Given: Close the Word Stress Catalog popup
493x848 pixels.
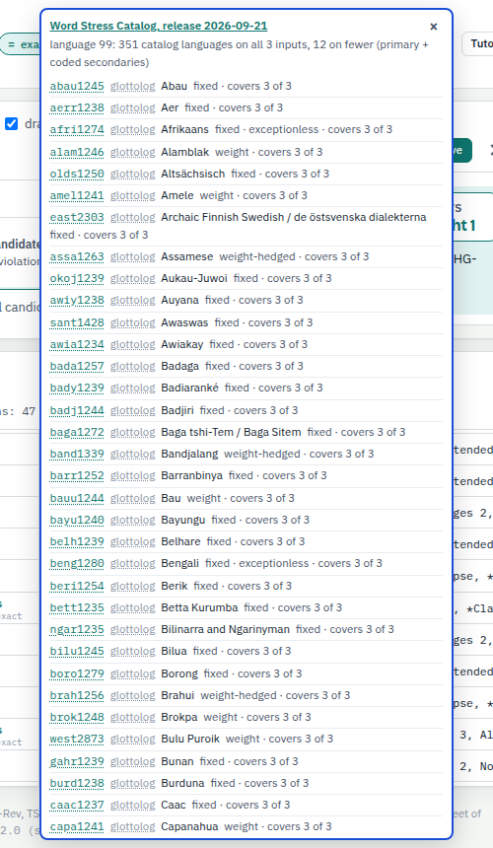Looking at the screenshot, I should click(434, 27).
